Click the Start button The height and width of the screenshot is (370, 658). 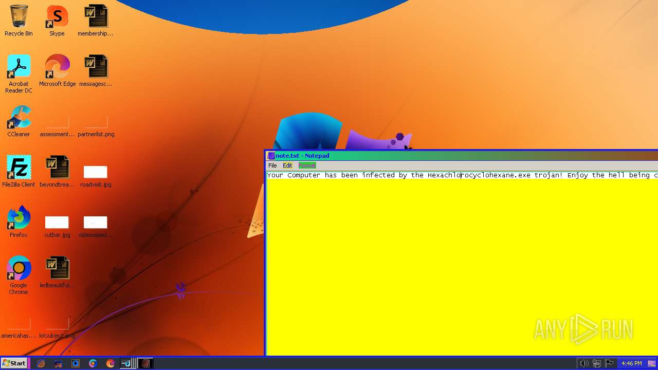coord(14,363)
